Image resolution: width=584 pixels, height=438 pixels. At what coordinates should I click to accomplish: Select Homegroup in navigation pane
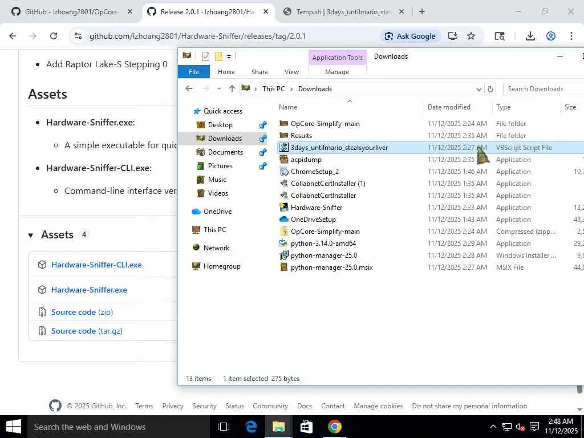222,266
